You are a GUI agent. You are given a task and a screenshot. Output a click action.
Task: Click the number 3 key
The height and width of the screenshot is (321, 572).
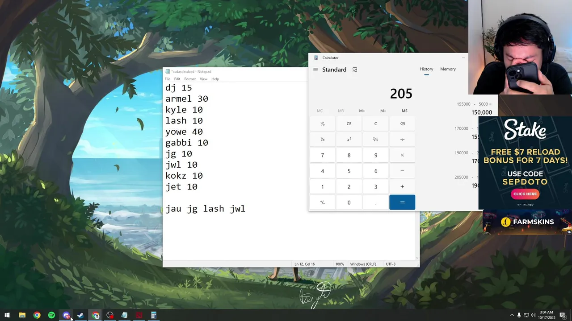pos(376,187)
